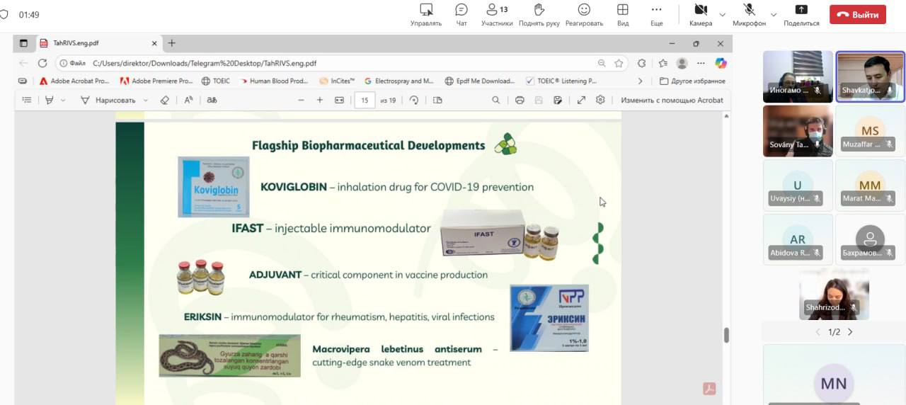Turn on the Камера camera
This screenshot has width=906, height=405.
tap(700, 14)
